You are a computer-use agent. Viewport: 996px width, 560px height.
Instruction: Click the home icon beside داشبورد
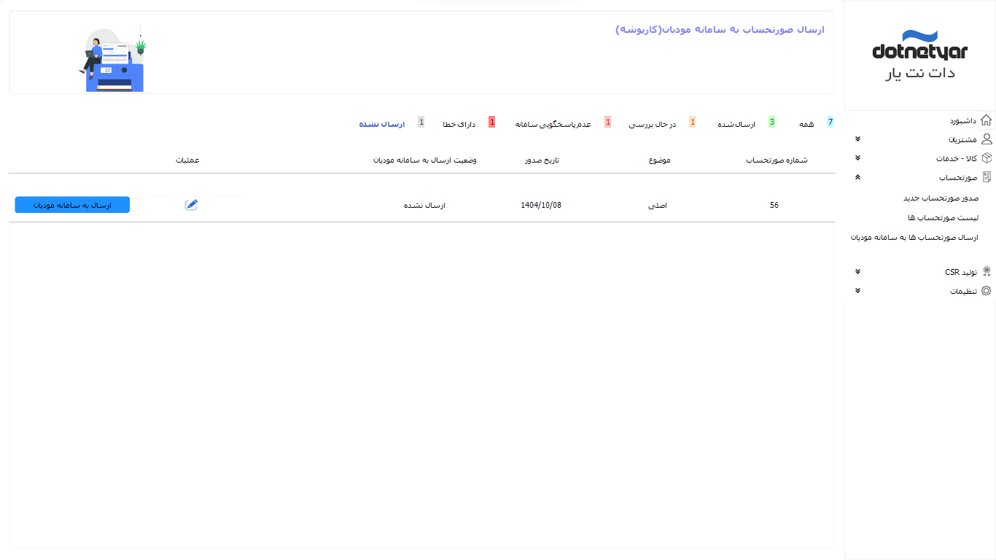pos(986,120)
